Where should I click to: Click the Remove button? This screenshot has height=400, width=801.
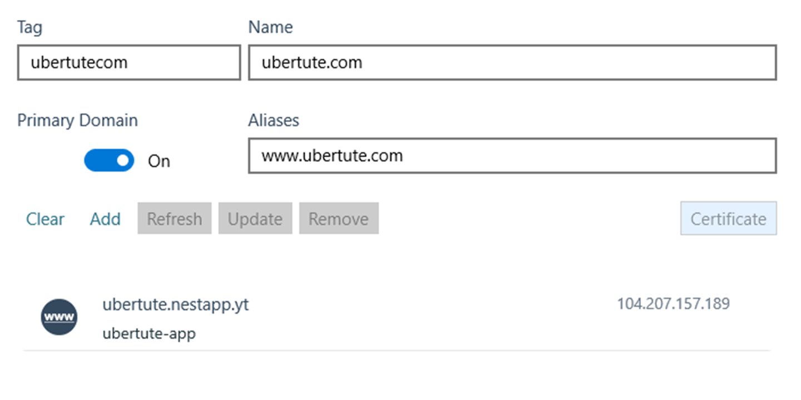[339, 218]
